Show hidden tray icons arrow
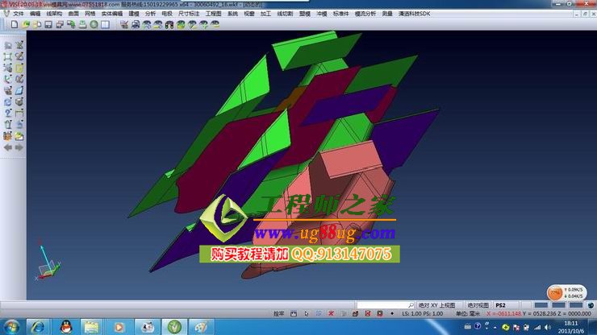The height and width of the screenshot is (335, 597). [x=495, y=328]
